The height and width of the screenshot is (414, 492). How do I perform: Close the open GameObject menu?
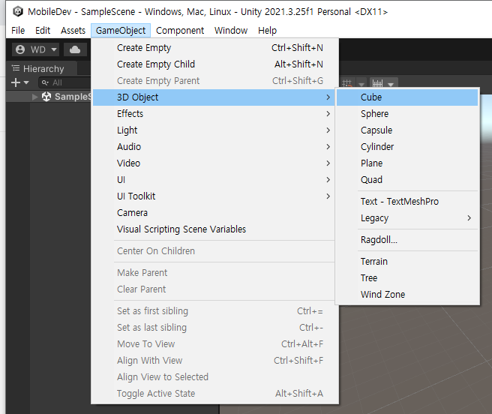click(121, 31)
